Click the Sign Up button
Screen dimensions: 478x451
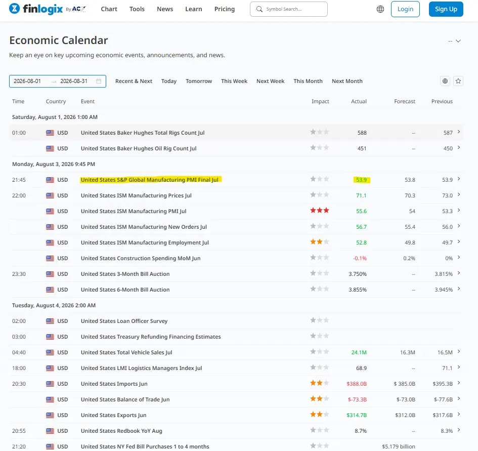(446, 9)
